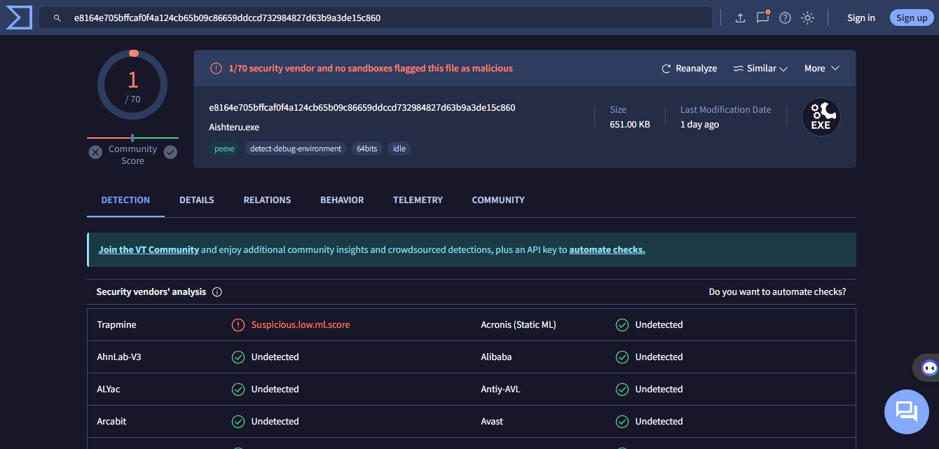Click the 651.00 KB size value
The image size is (939, 449).
(x=630, y=125)
